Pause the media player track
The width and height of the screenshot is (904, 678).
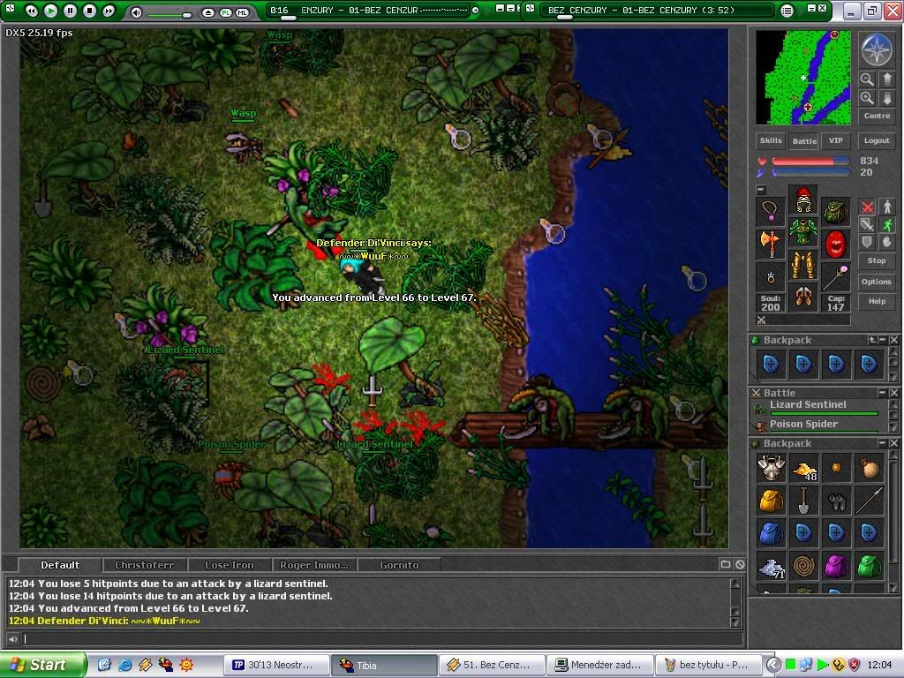[x=70, y=11]
